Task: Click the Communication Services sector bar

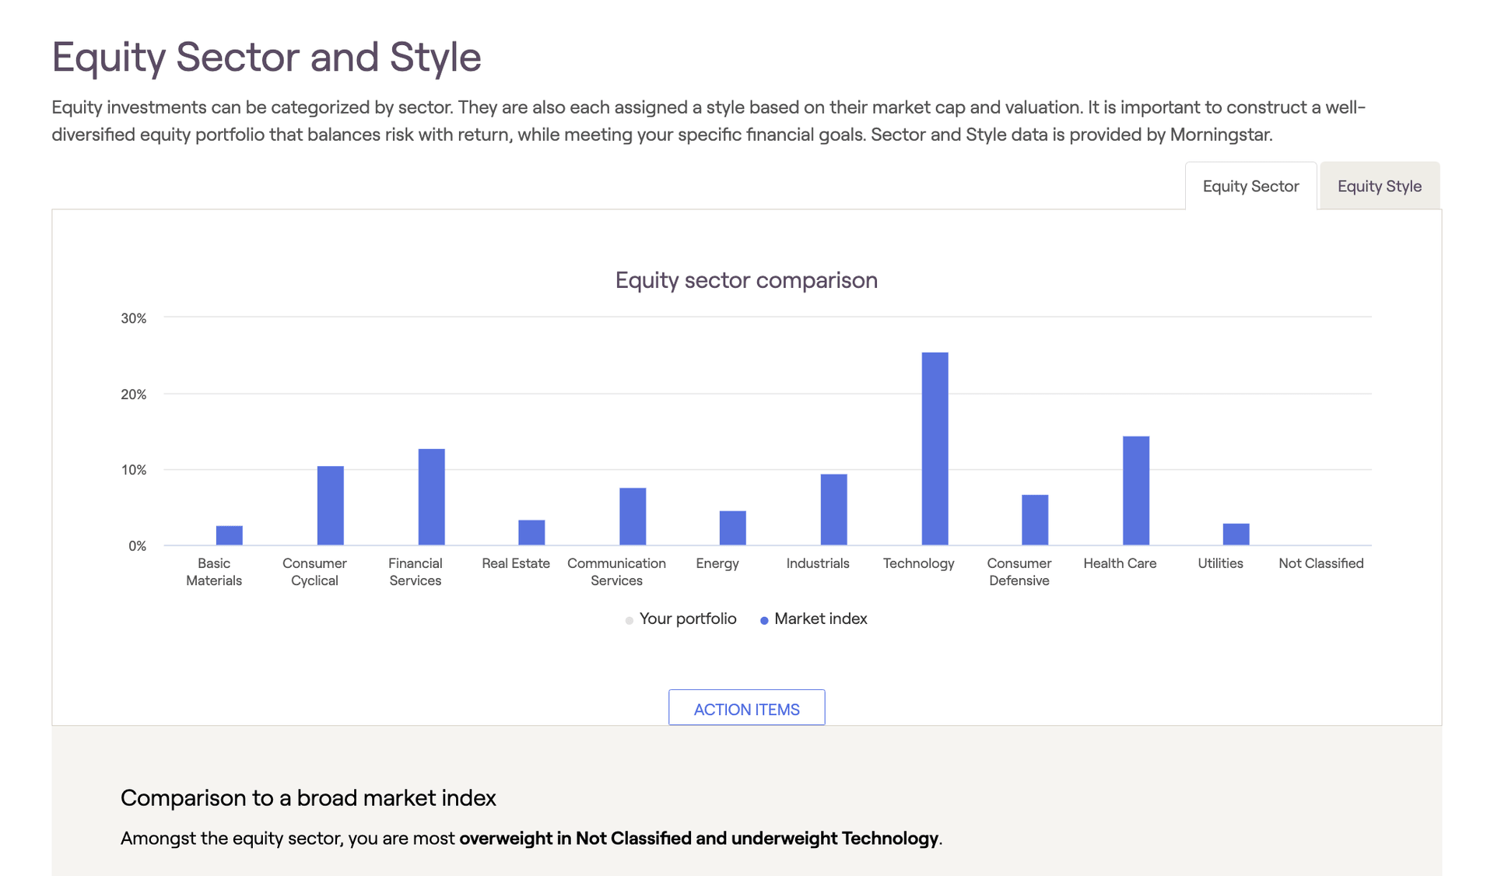Action: [633, 517]
